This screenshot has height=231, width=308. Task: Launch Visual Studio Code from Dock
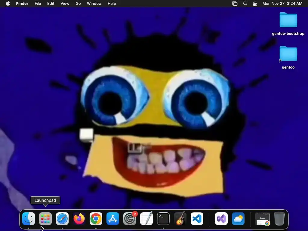click(x=197, y=219)
